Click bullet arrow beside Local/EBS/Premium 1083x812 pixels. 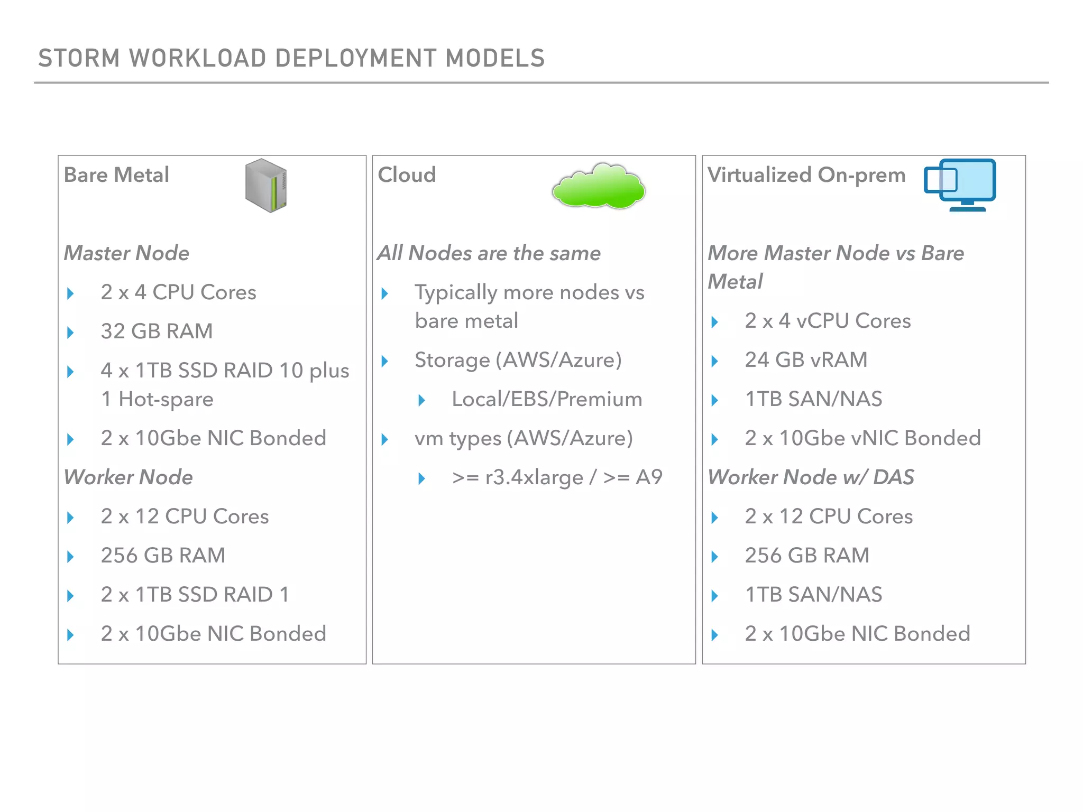421,400
